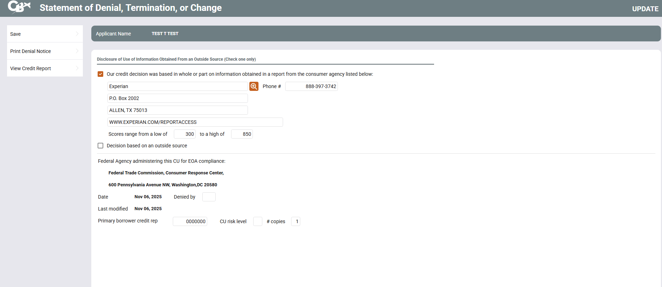Click the high score field showing 850
This screenshot has width=662, height=287.
(x=242, y=134)
